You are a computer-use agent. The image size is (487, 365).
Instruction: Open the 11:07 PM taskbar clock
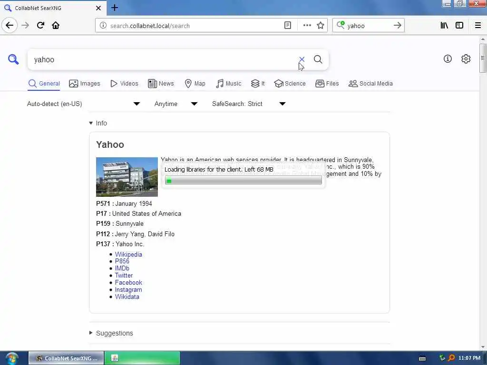tap(469, 358)
